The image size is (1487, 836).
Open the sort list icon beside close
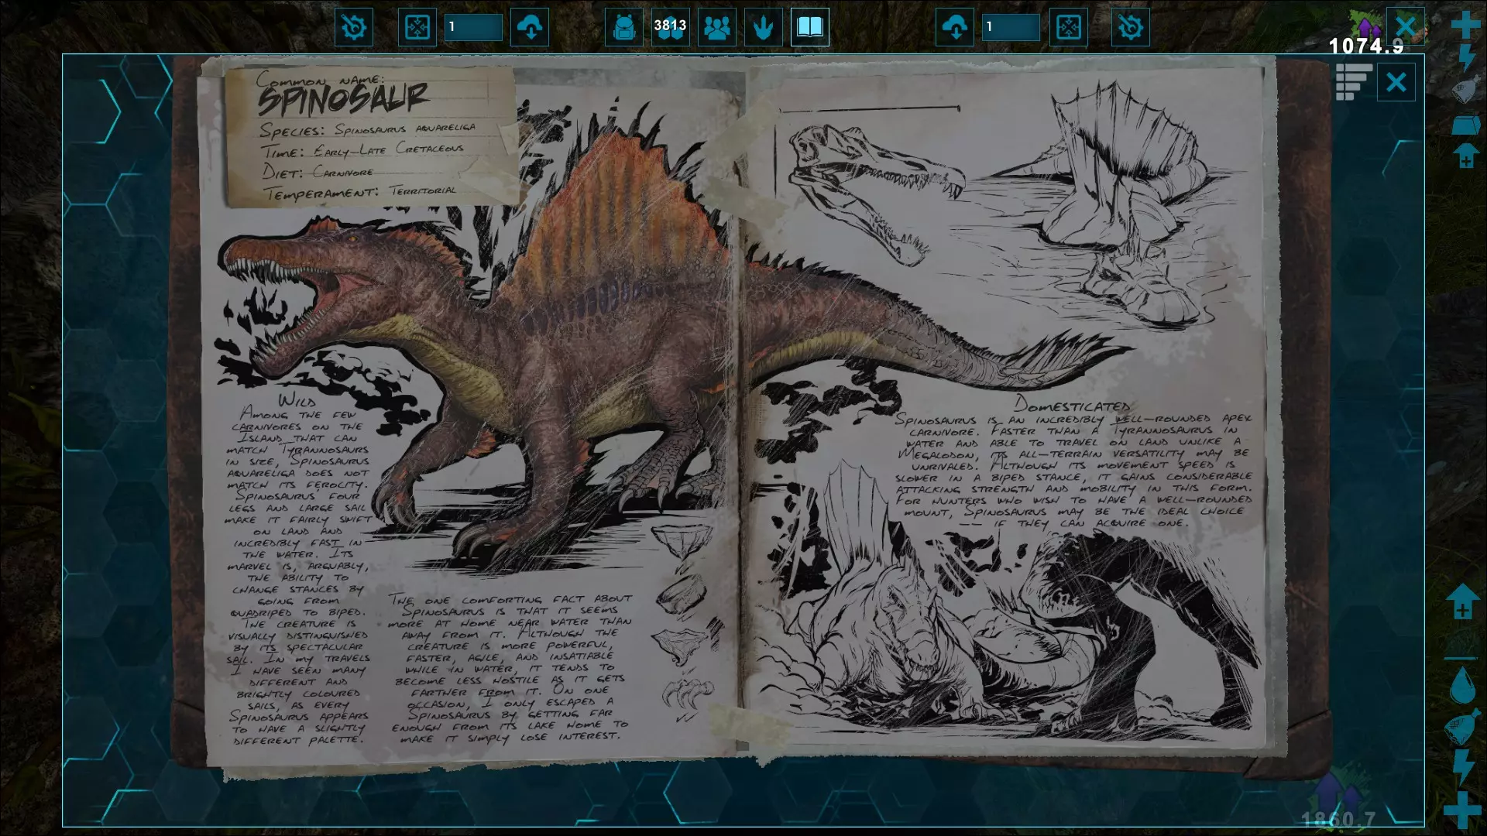pos(1353,82)
